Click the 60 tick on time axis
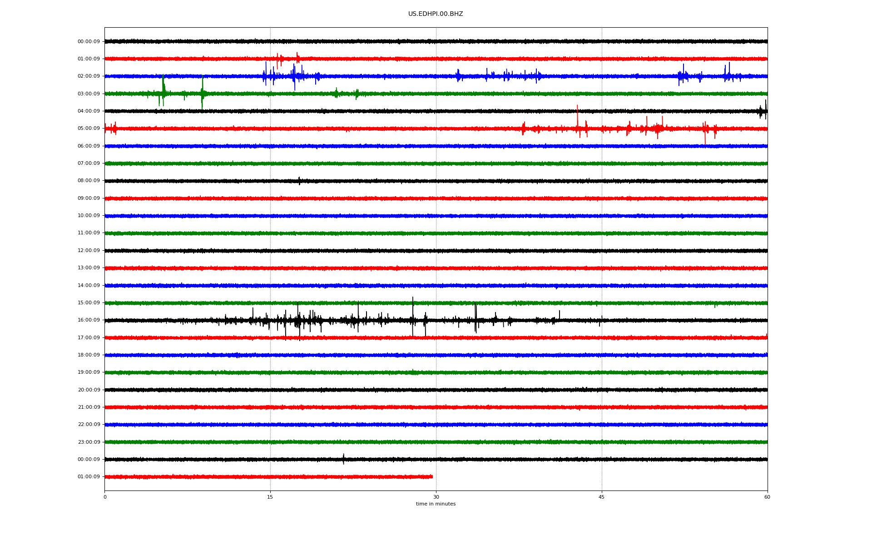Image resolution: width=872 pixels, height=545 pixels. 767,497
